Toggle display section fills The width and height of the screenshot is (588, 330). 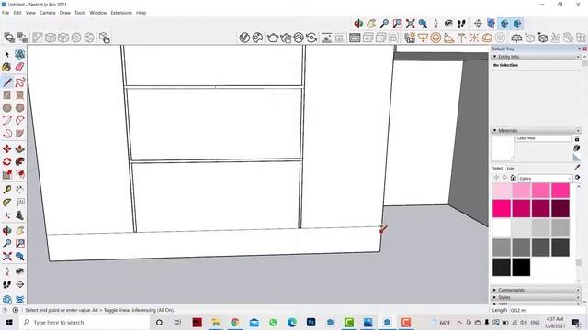point(517,24)
